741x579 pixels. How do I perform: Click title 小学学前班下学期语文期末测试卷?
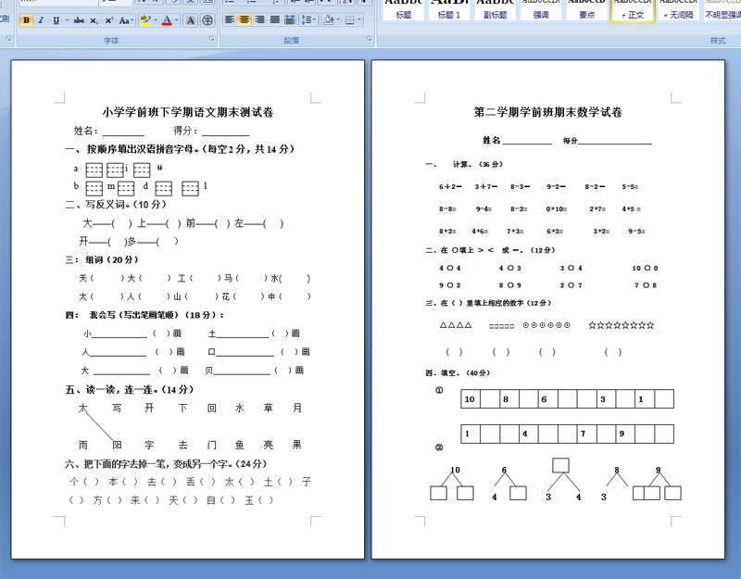[x=188, y=112]
